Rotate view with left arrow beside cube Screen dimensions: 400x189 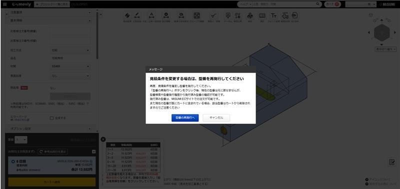(369, 32)
